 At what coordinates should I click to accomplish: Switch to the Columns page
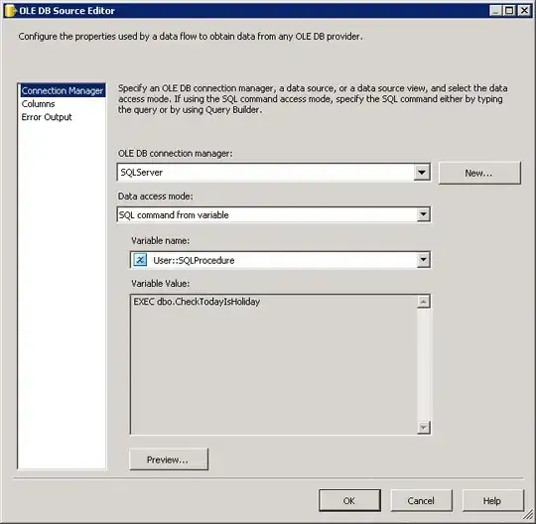[x=38, y=104]
